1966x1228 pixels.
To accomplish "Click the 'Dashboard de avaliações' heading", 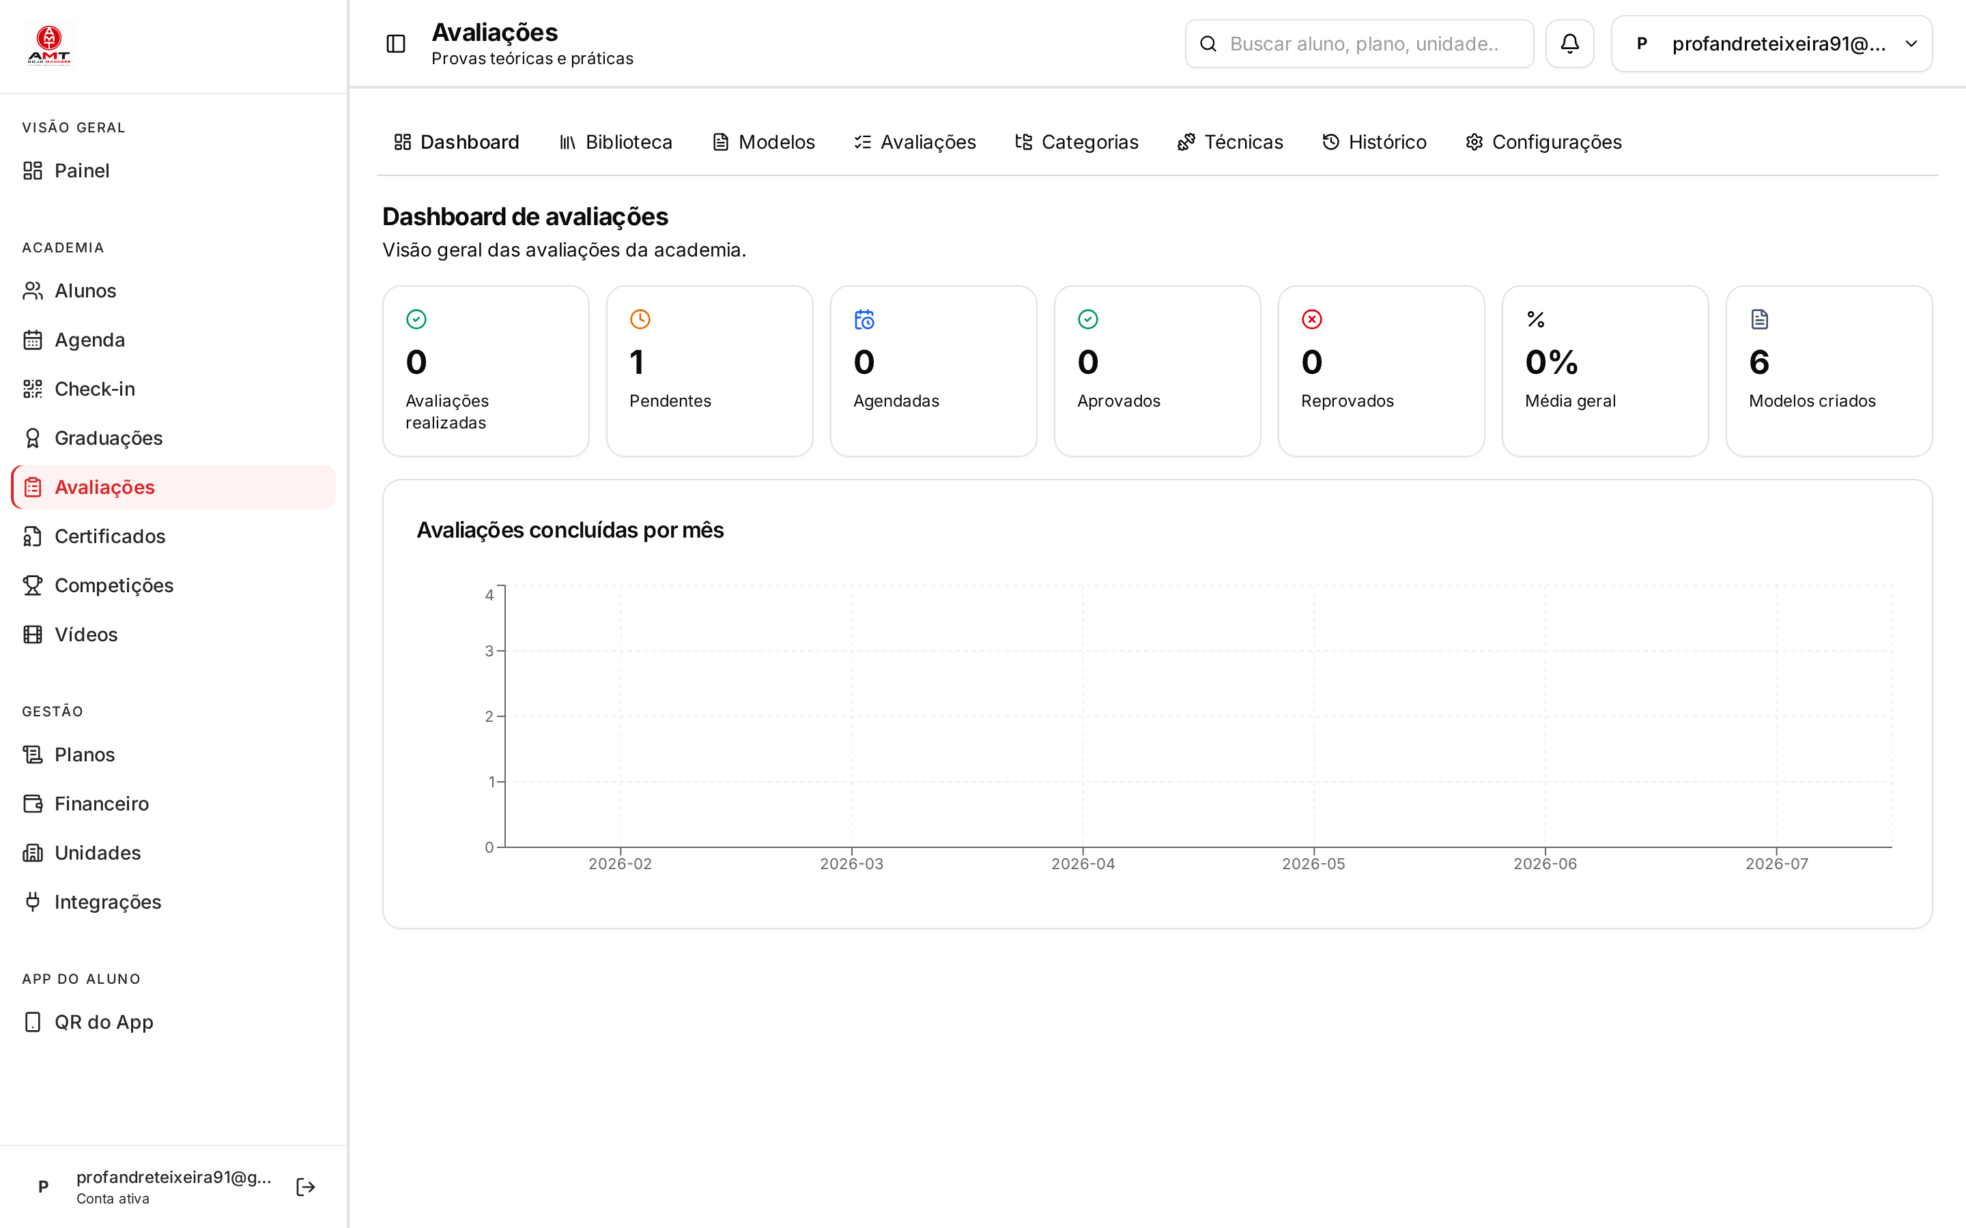I will point(525,217).
